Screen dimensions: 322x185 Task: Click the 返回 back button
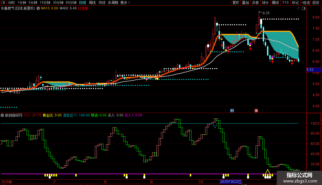click(x=316, y=3)
